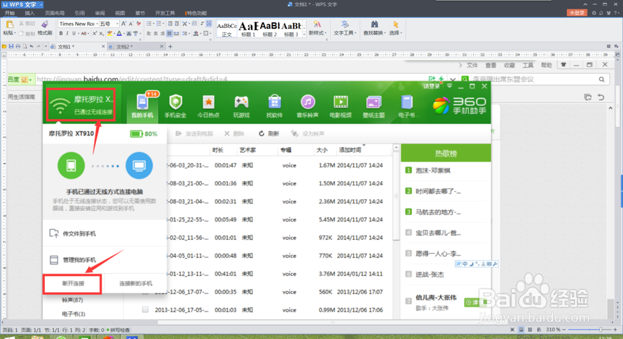
Task: Switch to 文档2 document tab
Action: pyautogui.click(x=135, y=47)
